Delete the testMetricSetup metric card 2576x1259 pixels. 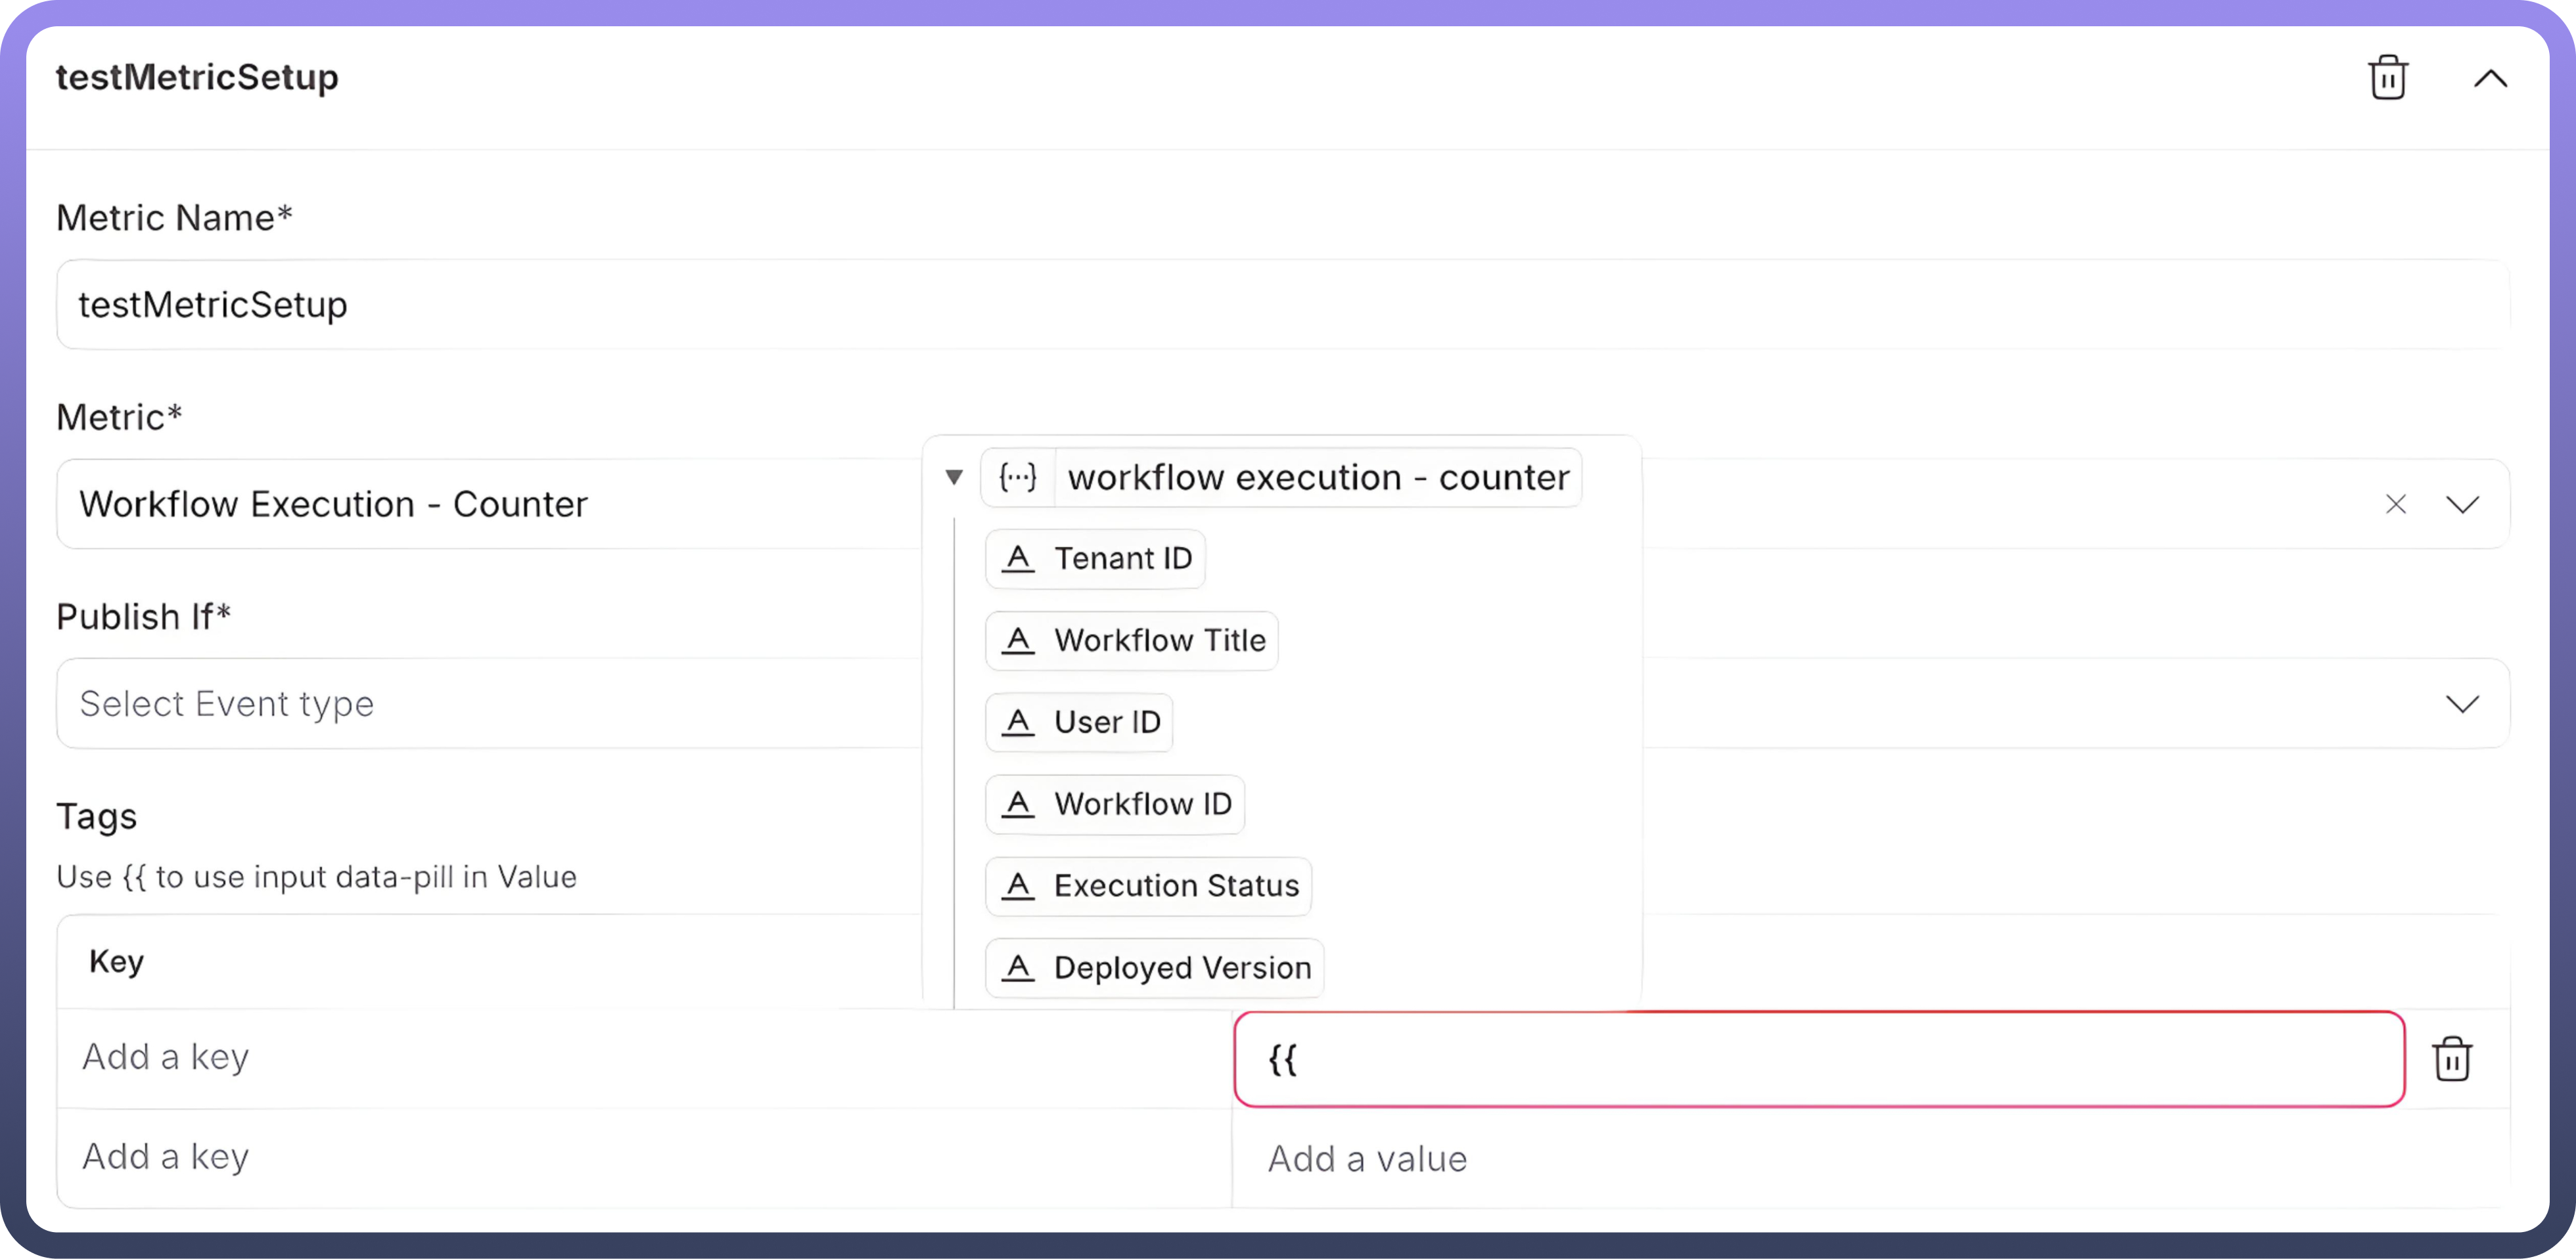click(2387, 78)
